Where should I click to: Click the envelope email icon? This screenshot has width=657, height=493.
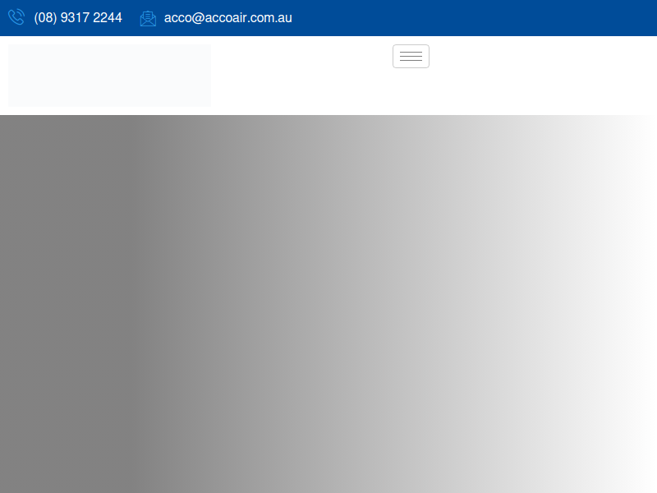(x=148, y=18)
